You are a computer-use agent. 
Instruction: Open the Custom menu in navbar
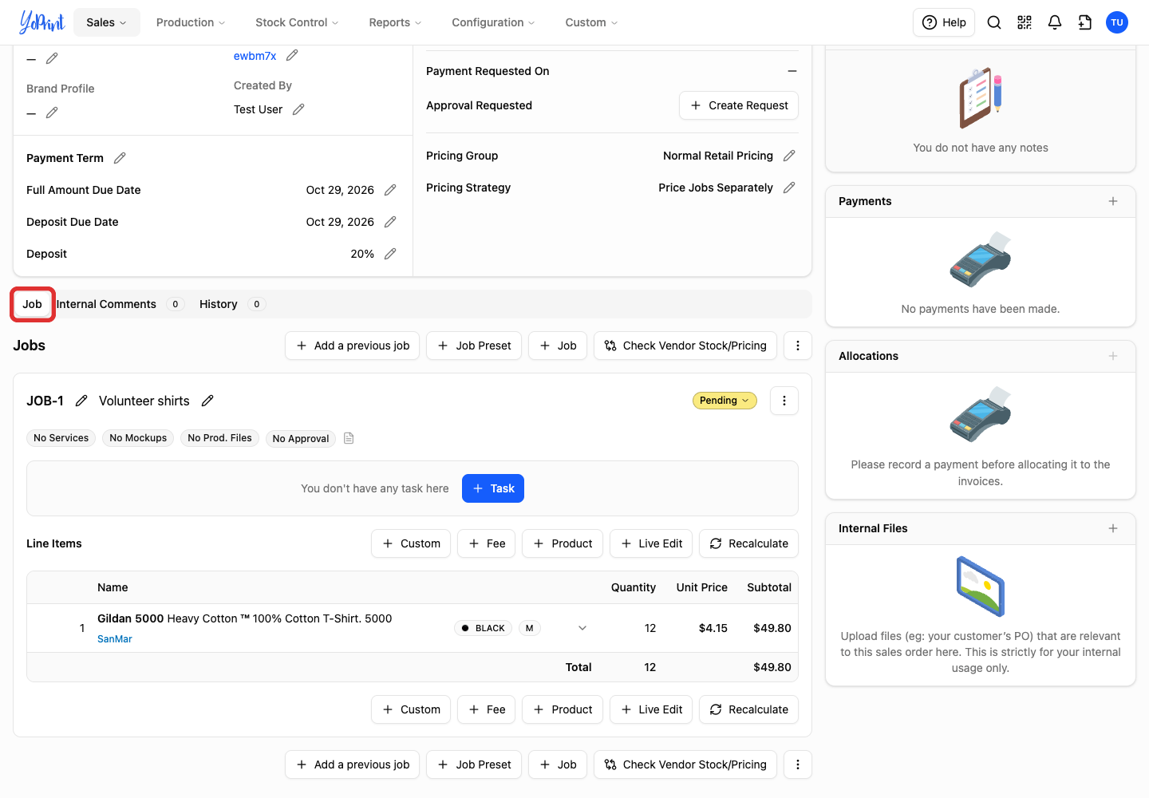coord(591,22)
